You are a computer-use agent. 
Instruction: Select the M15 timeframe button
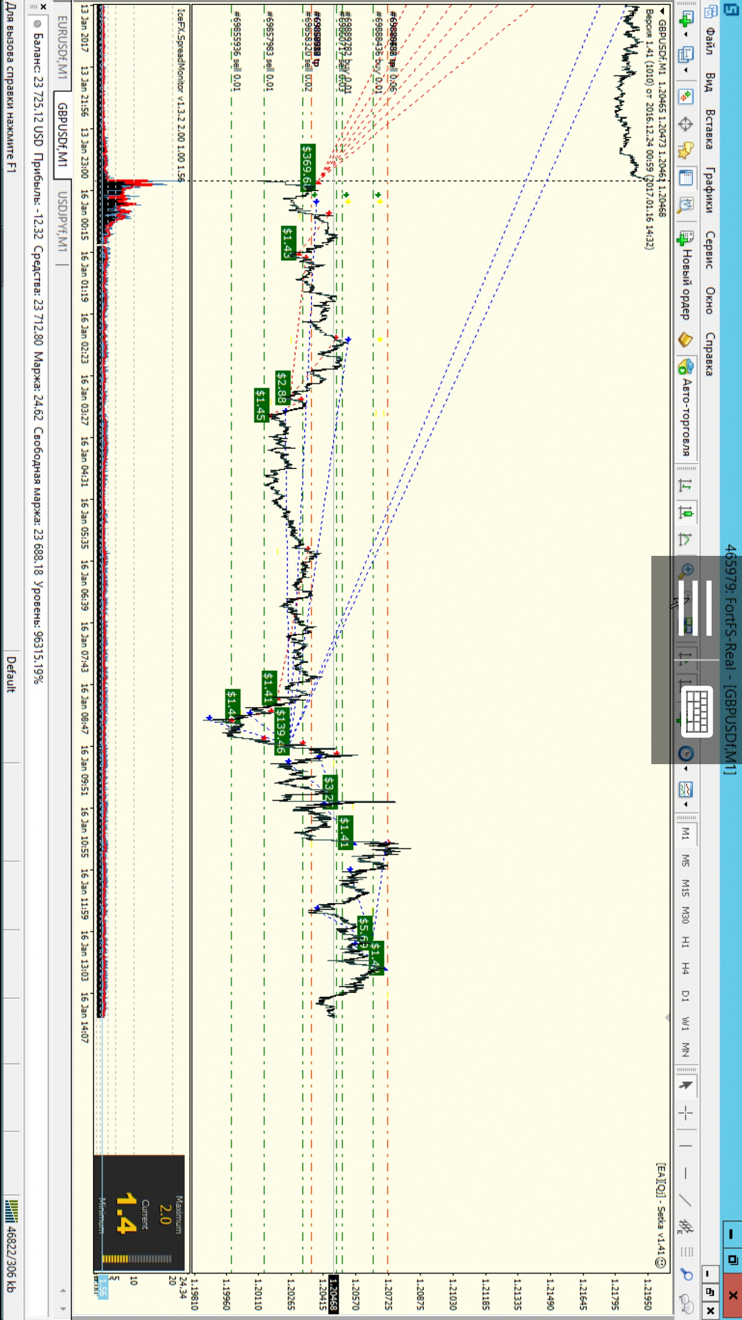pyautogui.click(x=686, y=888)
